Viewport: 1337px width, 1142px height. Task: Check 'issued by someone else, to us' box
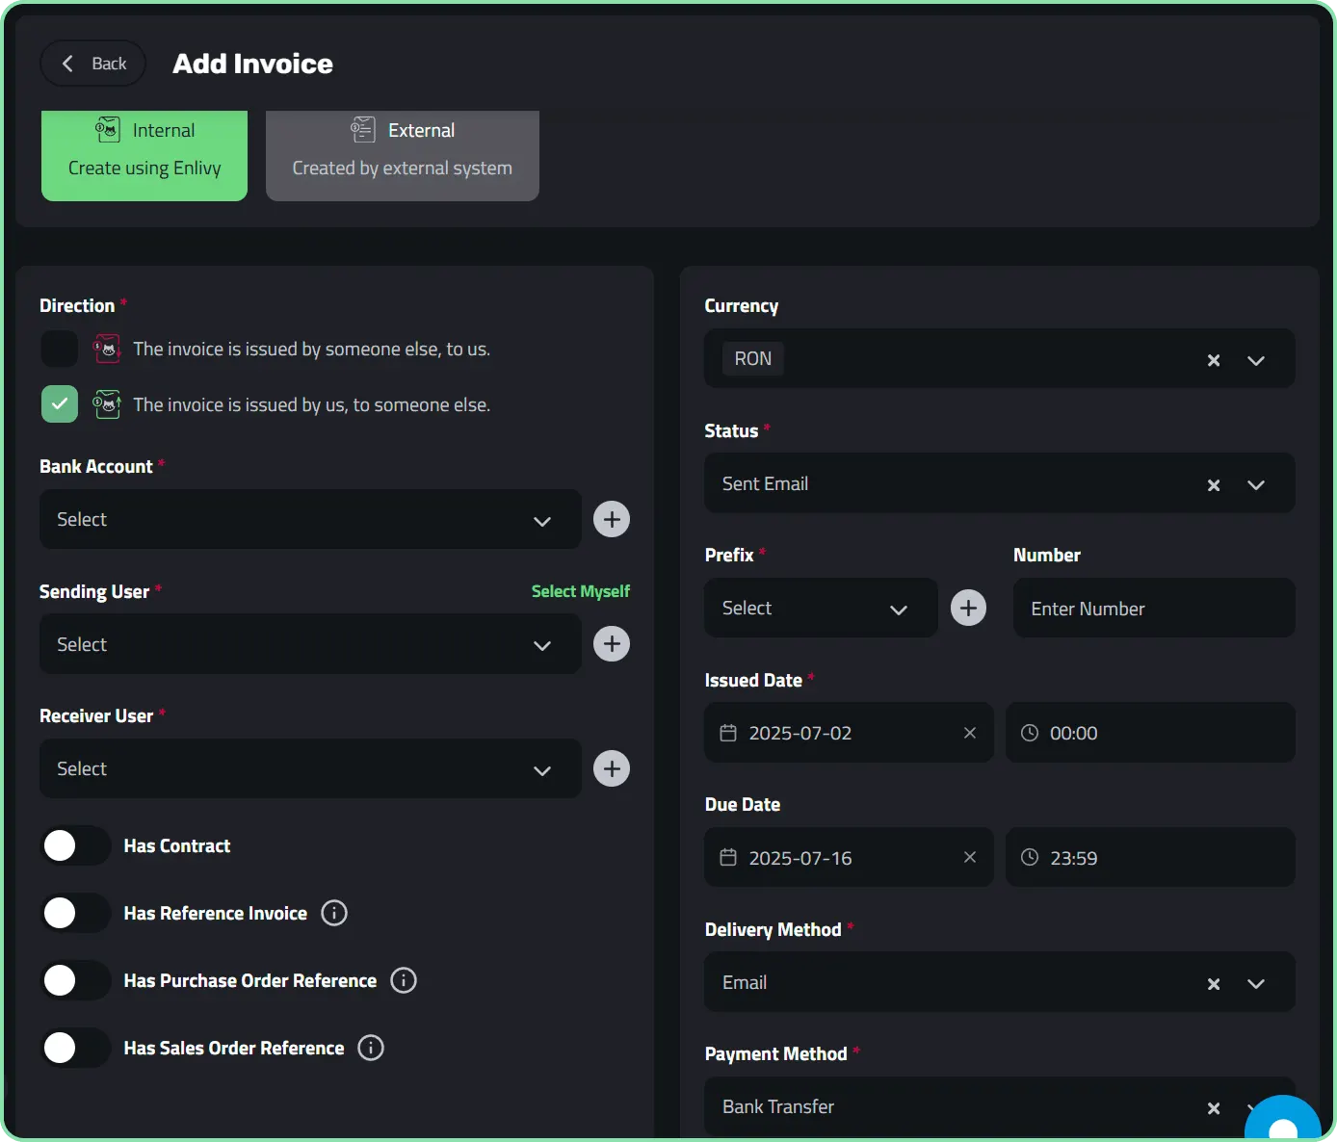click(60, 349)
